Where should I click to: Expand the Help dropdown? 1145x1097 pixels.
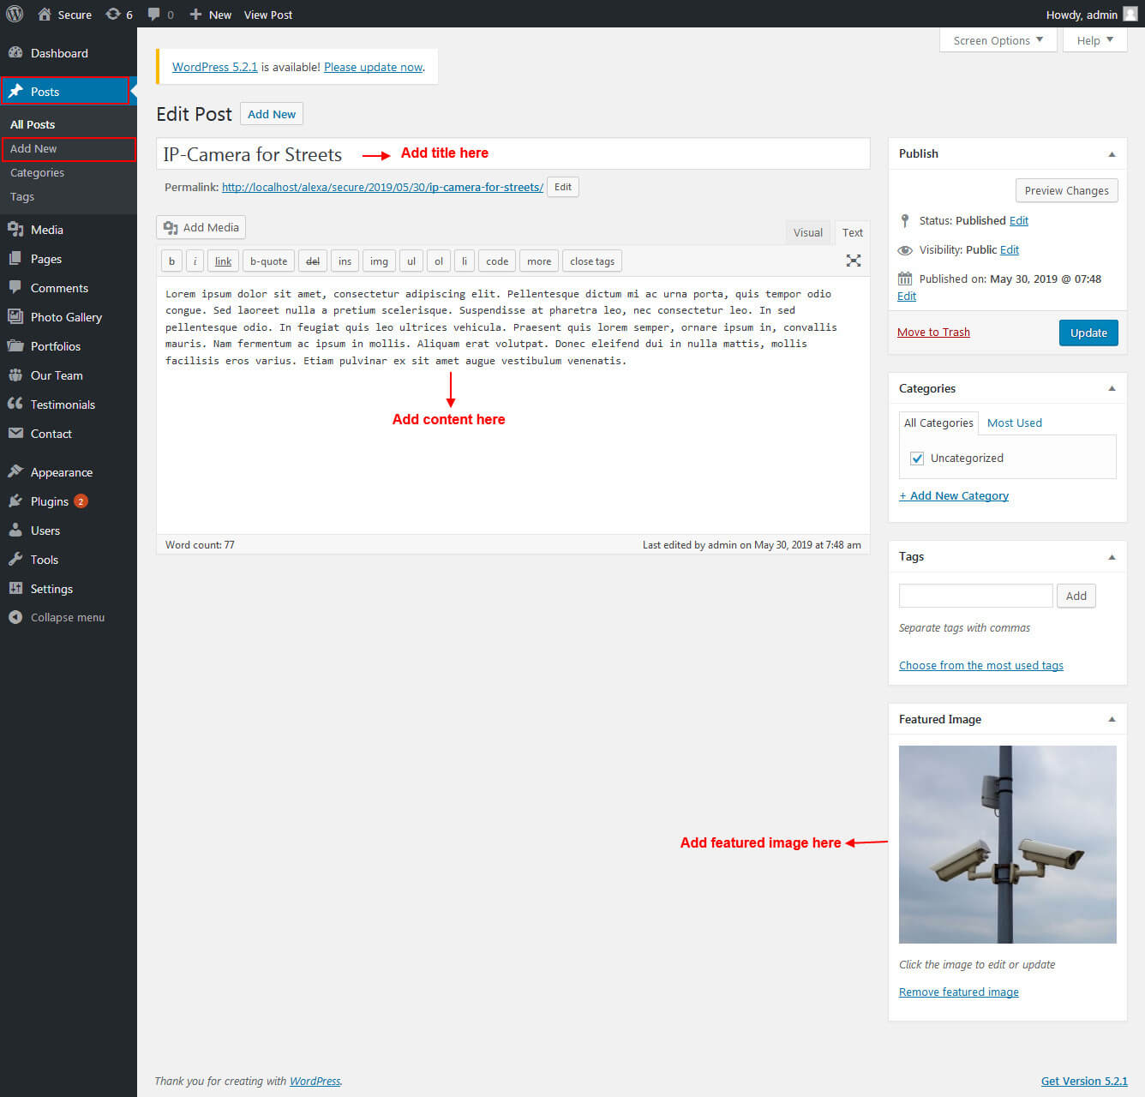(1095, 40)
